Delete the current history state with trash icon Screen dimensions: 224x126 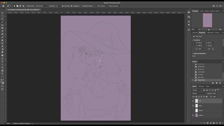[220, 83]
